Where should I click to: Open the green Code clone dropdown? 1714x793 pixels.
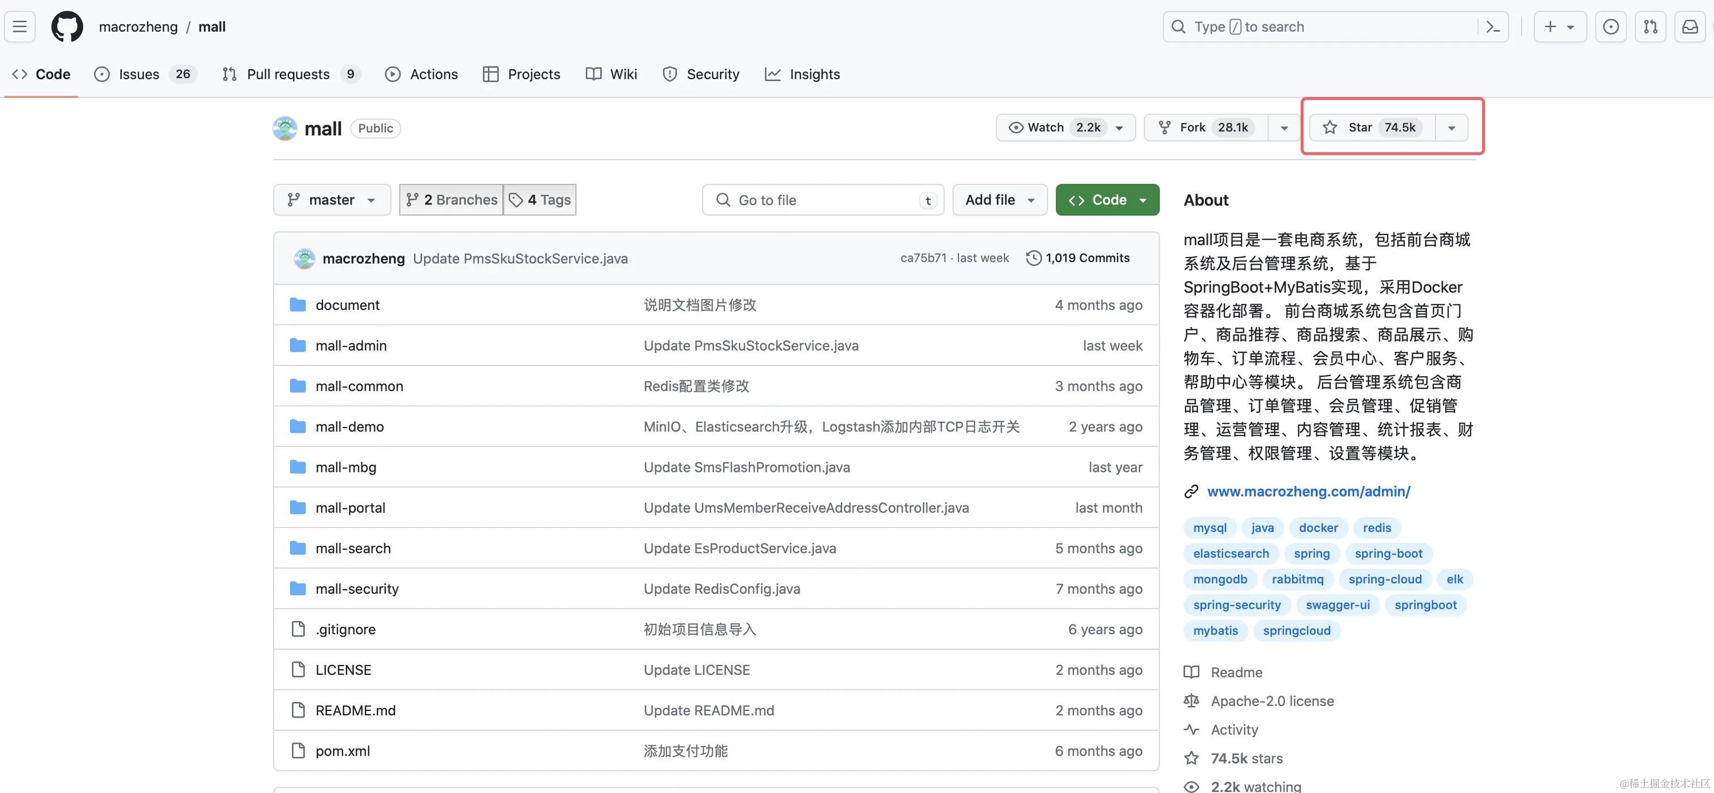coord(1107,200)
